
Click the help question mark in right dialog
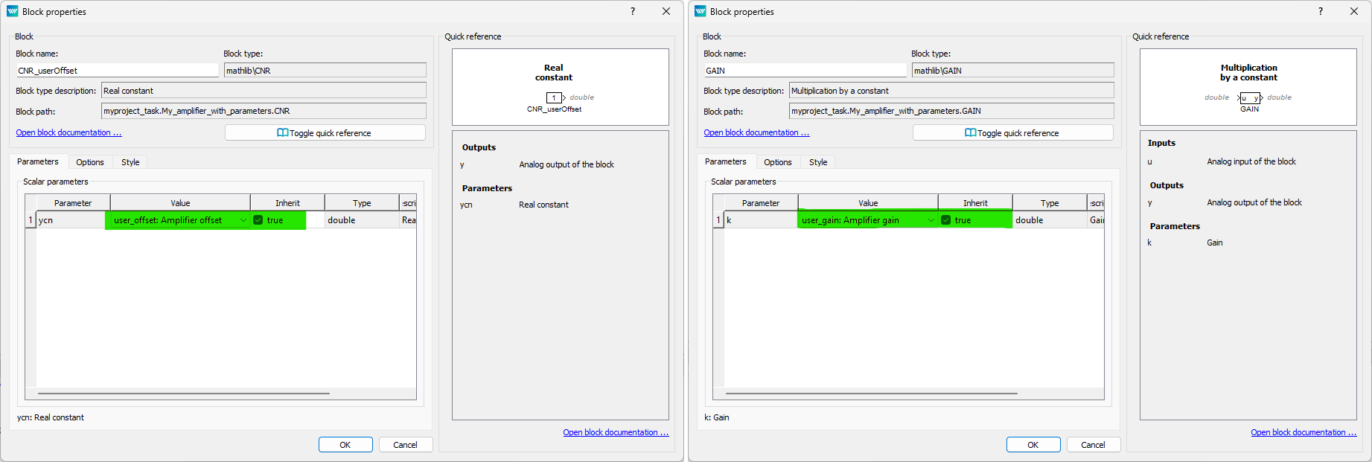1321,11
